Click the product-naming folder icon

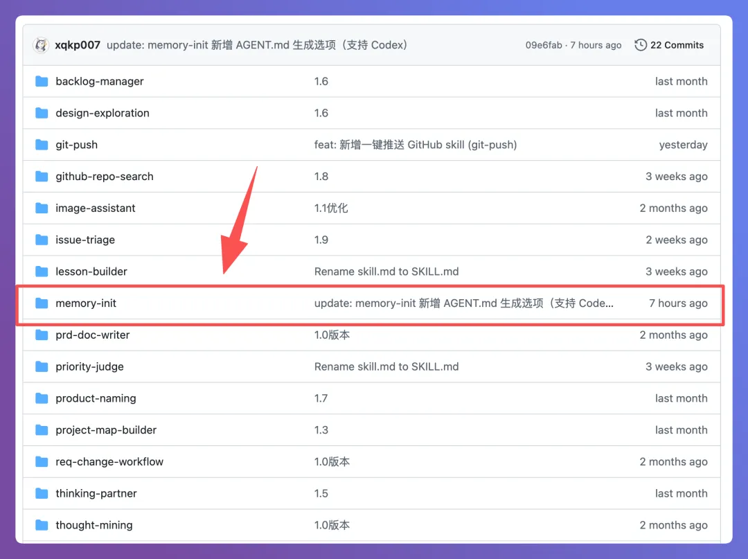tap(42, 398)
